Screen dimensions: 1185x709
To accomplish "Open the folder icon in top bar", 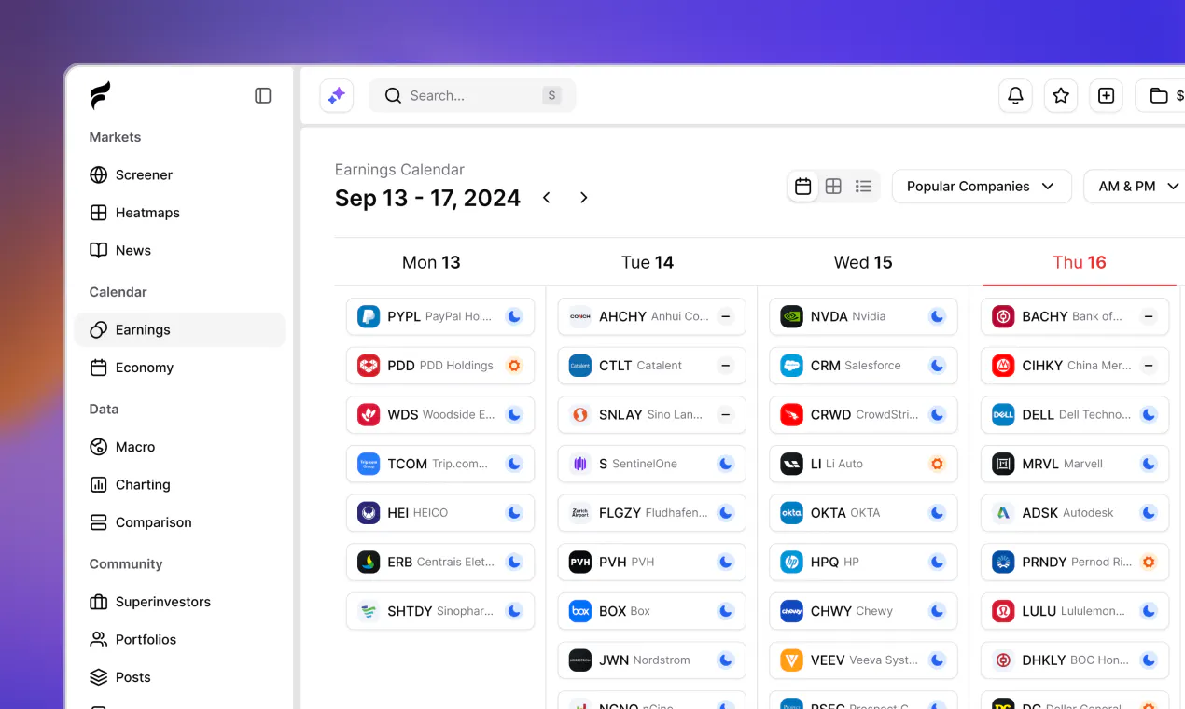I will (x=1159, y=95).
